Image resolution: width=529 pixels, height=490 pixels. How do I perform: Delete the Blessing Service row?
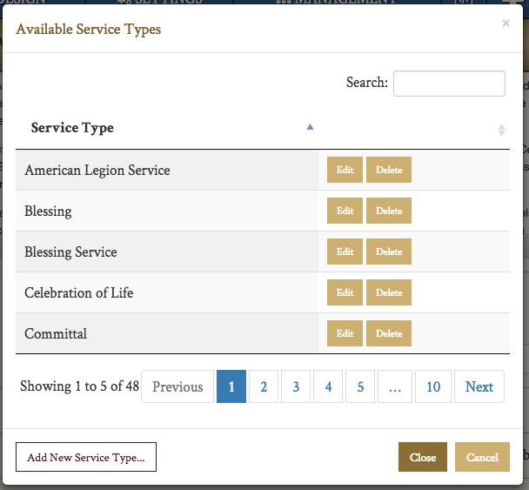tap(389, 252)
